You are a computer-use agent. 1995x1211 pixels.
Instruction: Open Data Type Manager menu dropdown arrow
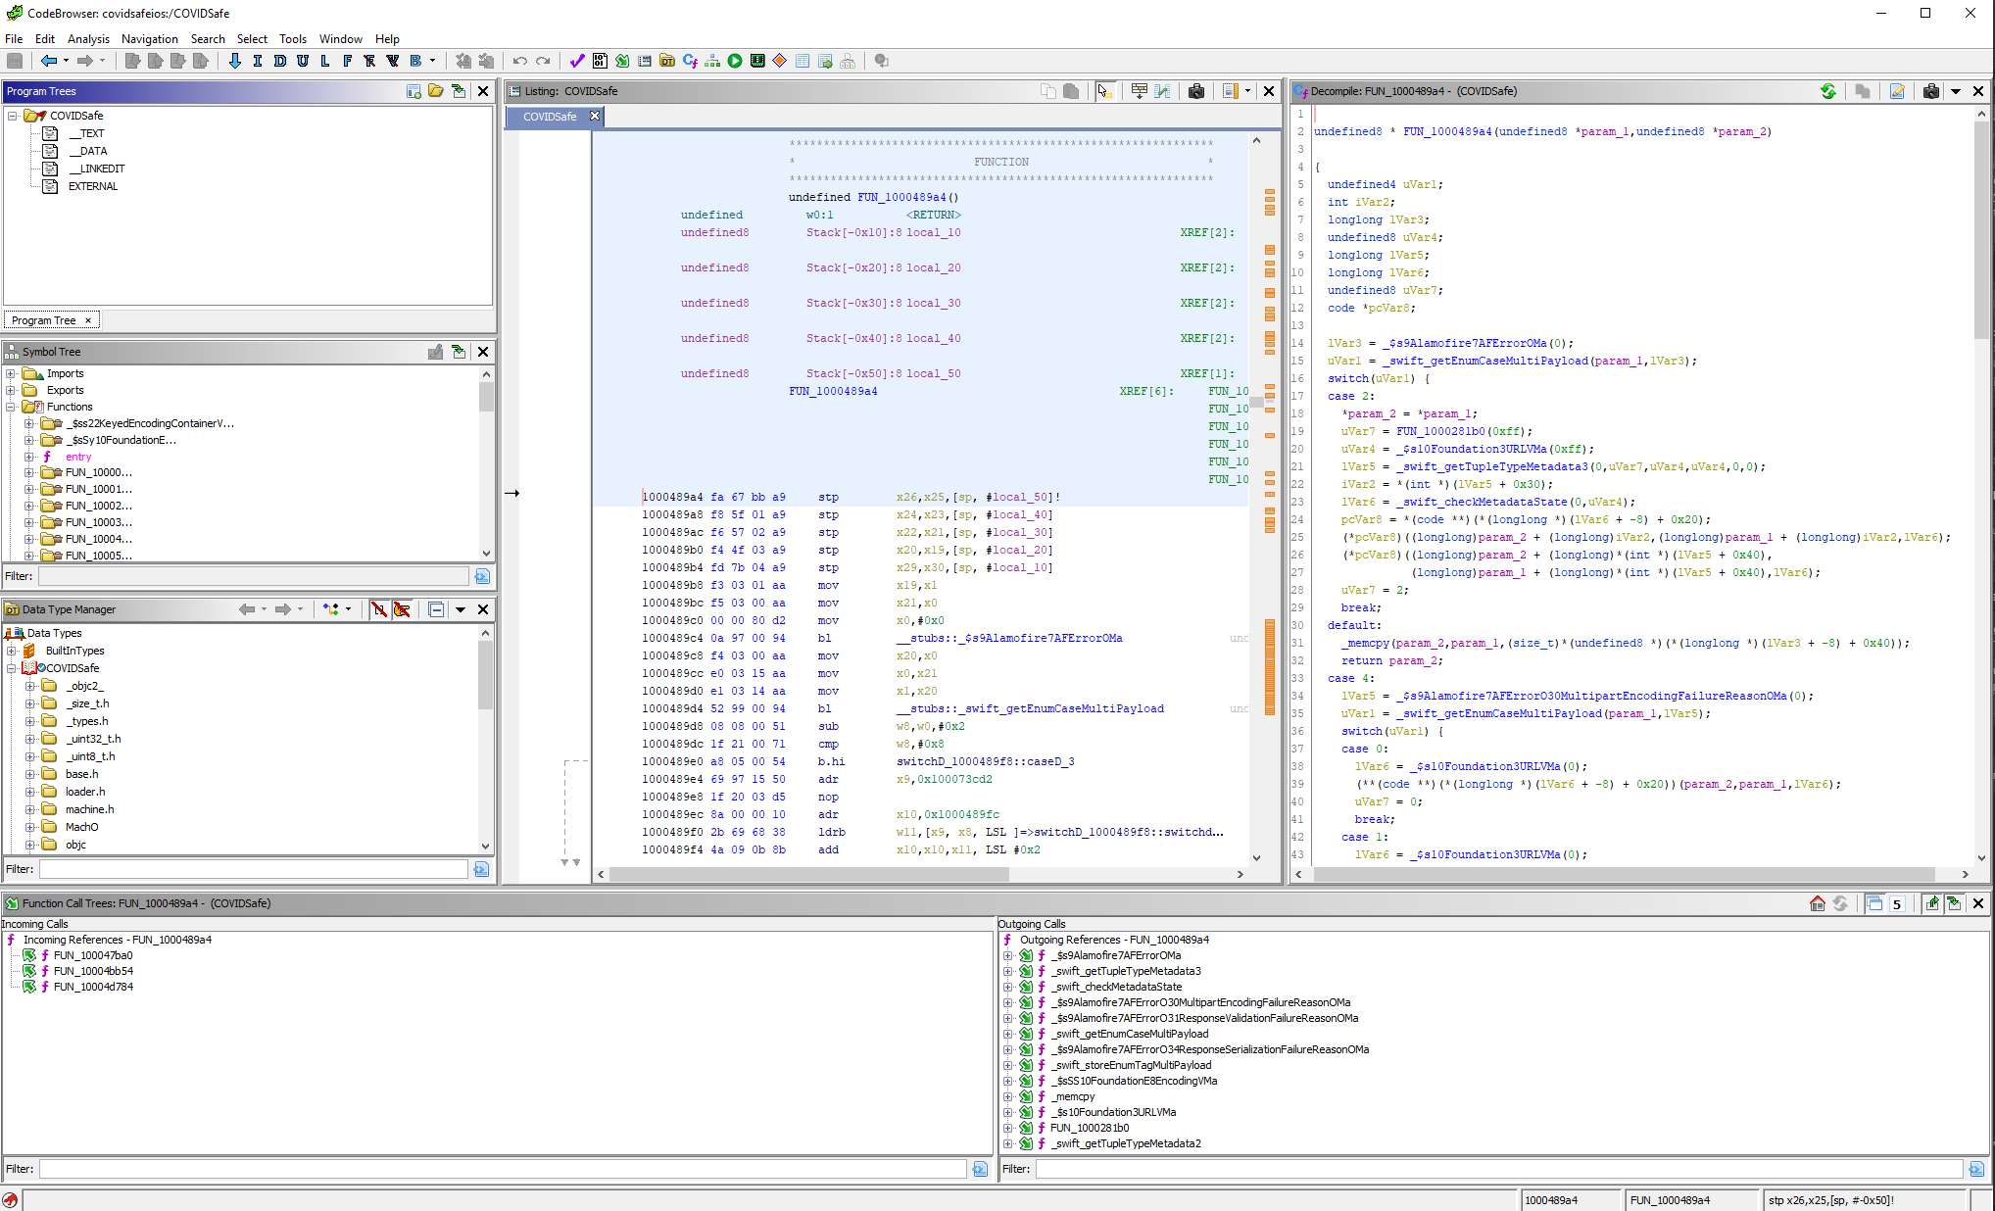click(x=461, y=609)
